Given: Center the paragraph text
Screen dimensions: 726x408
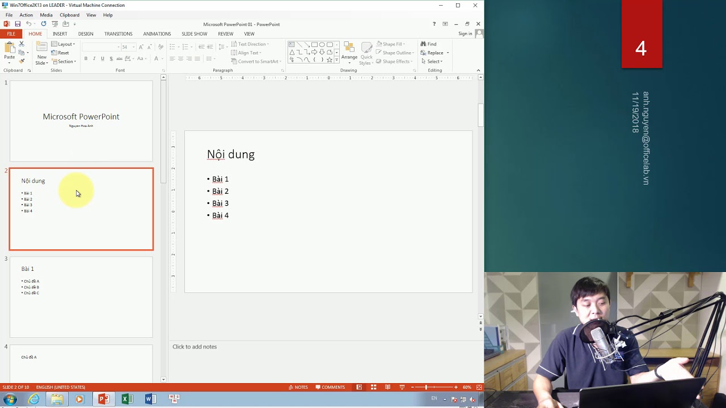Looking at the screenshot, I should click(180, 58).
